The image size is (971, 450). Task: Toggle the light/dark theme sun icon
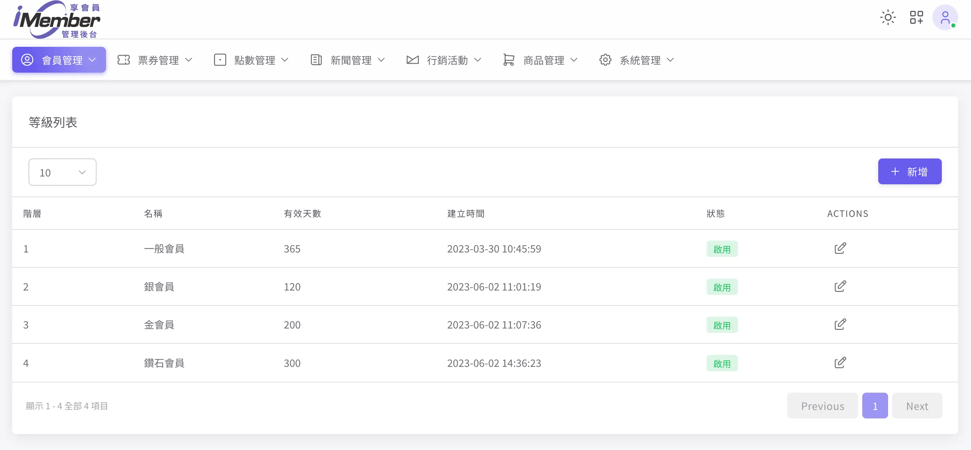pyautogui.click(x=888, y=17)
